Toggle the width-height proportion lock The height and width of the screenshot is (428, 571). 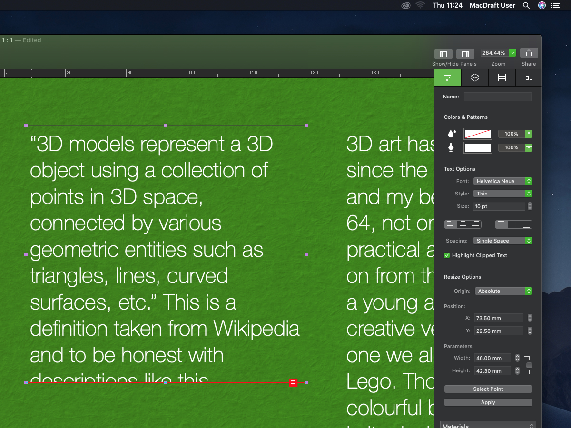[529, 365]
